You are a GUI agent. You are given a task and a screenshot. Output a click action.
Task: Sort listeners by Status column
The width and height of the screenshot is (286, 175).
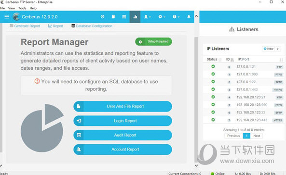pyautogui.click(x=214, y=59)
